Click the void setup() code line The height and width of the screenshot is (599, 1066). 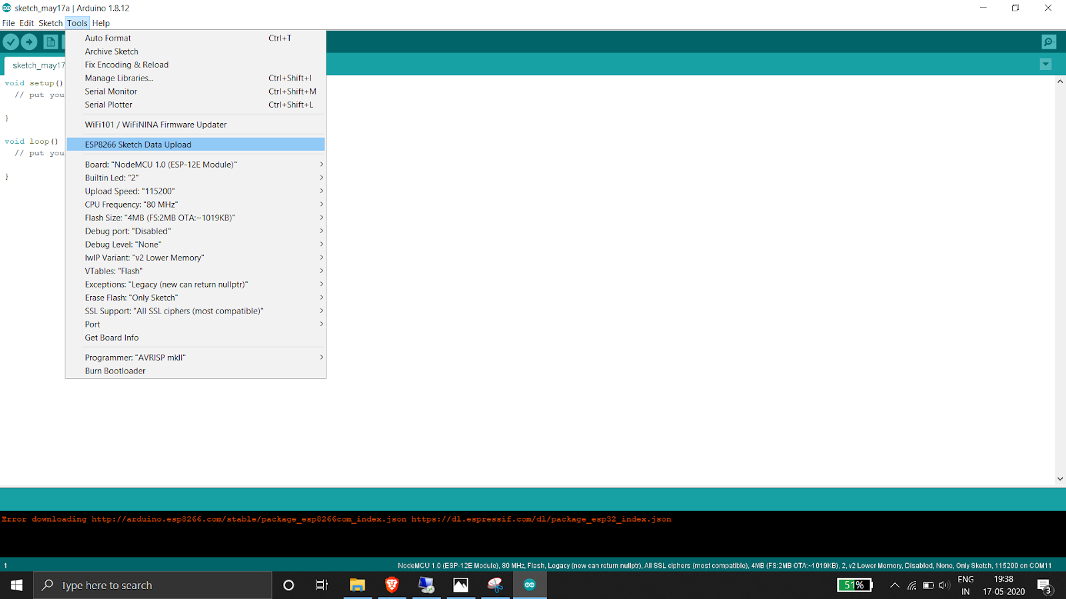click(x=34, y=83)
